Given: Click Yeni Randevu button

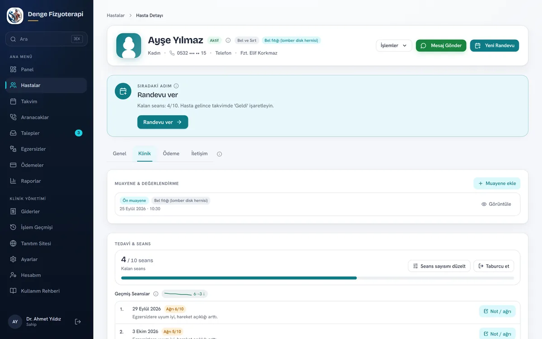Looking at the screenshot, I should (495, 46).
